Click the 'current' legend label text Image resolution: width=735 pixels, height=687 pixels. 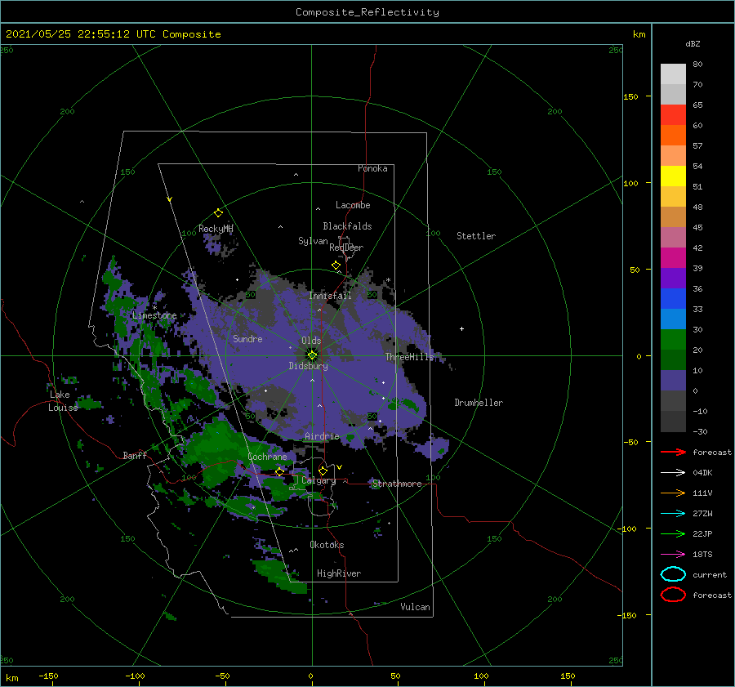click(710, 575)
